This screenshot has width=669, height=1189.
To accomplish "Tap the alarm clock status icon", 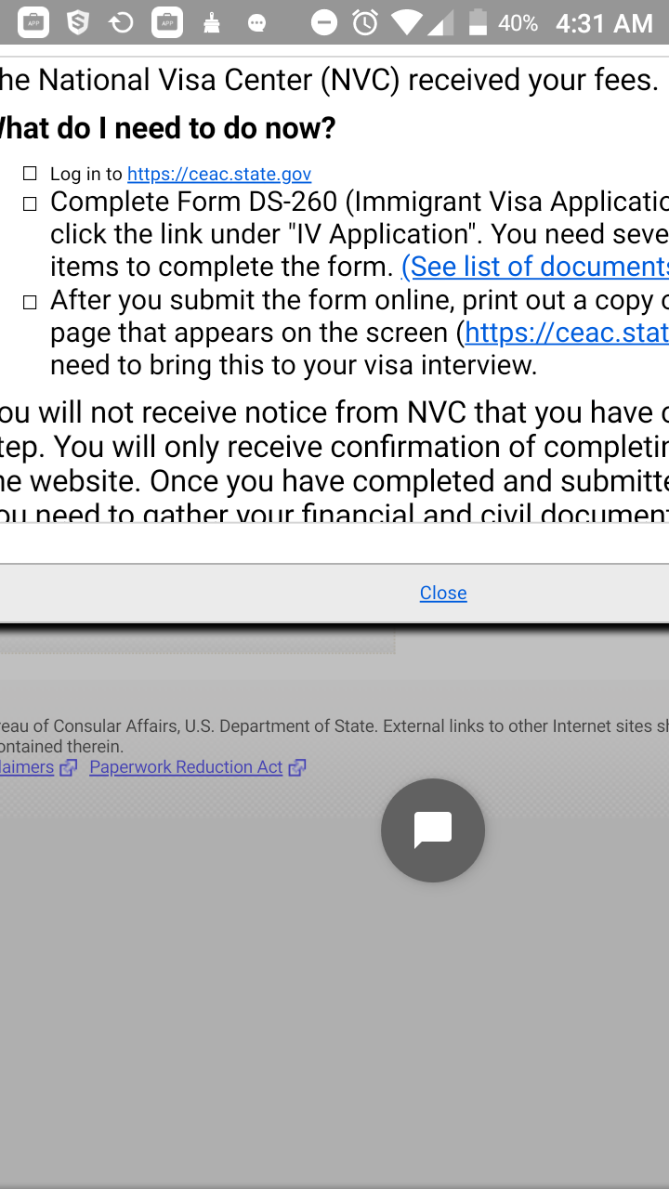I will tap(365, 22).
